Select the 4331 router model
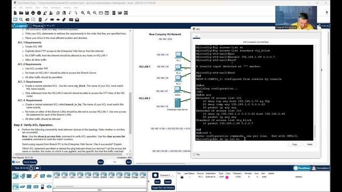Screen dimensions: 342x192 (x=57, y=175)
